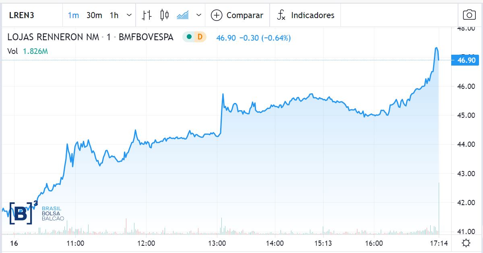This screenshot has height=253, width=483.
Task: Open chart settings gear icon
Action: pyautogui.click(x=466, y=243)
